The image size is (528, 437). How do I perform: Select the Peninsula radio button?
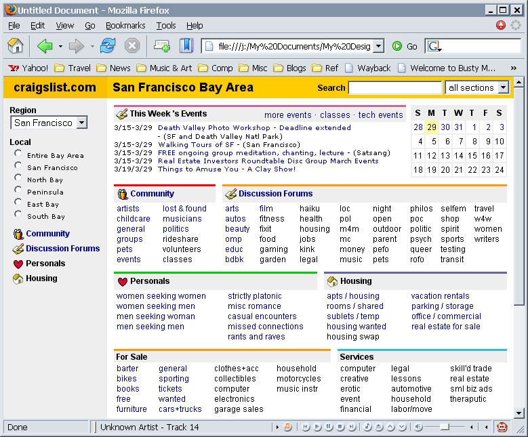click(x=18, y=190)
